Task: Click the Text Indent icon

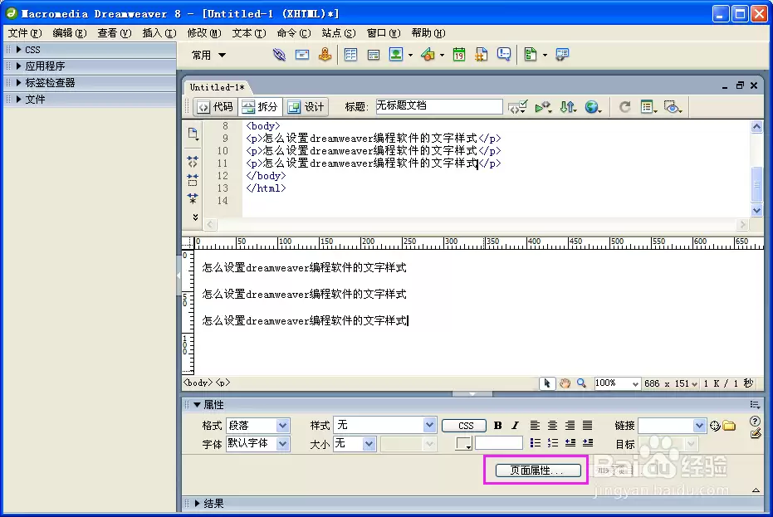Action: [588, 442]
